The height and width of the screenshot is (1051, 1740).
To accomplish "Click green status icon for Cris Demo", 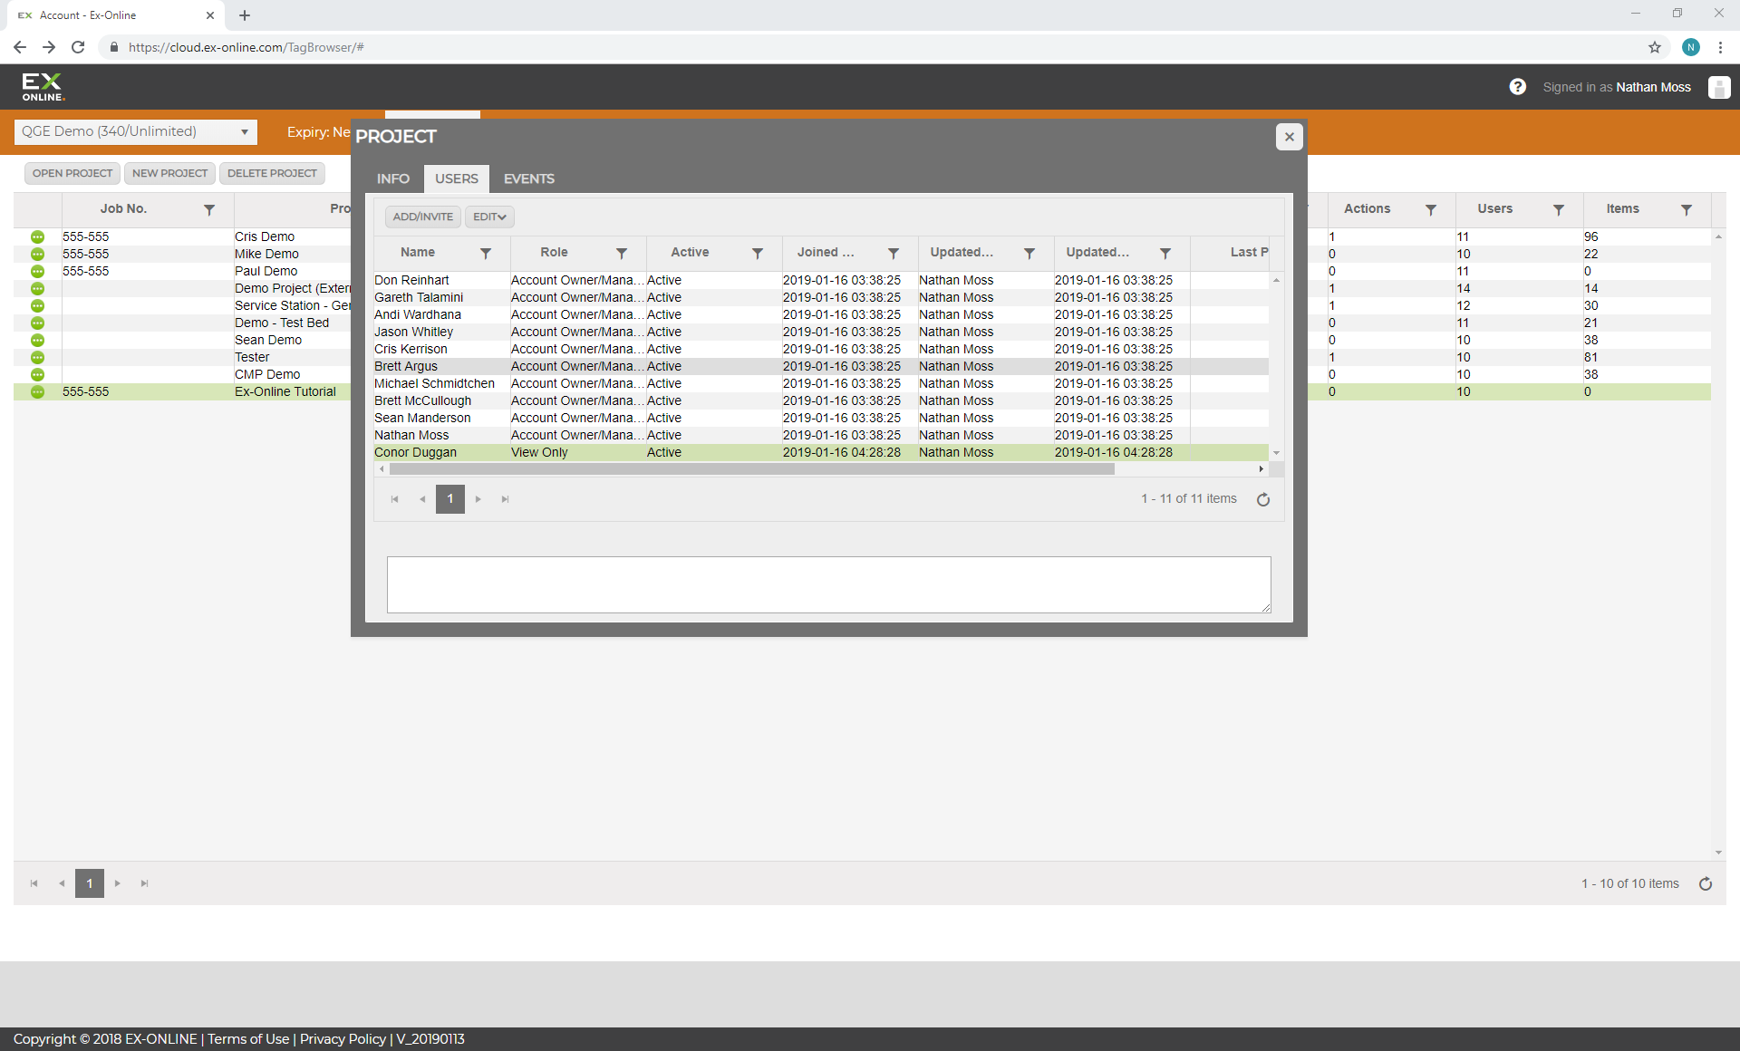I will click(x=37, y=237).
